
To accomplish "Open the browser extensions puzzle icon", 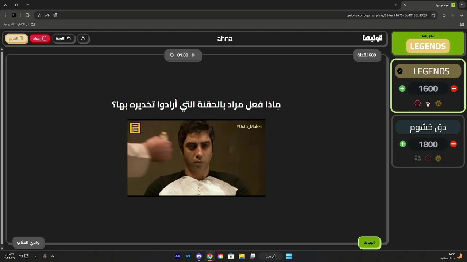I will click(x=27, y=15).
